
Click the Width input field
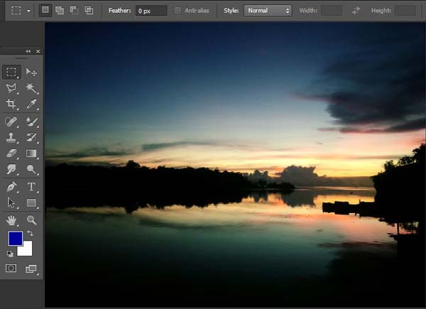[332, 11]
